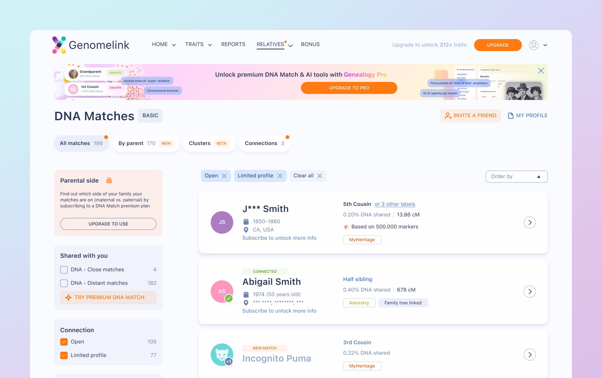The width and height of the screenshot is (602, 378).
Task: Click the Half sibling label
Action: click(x=357, y=280)
